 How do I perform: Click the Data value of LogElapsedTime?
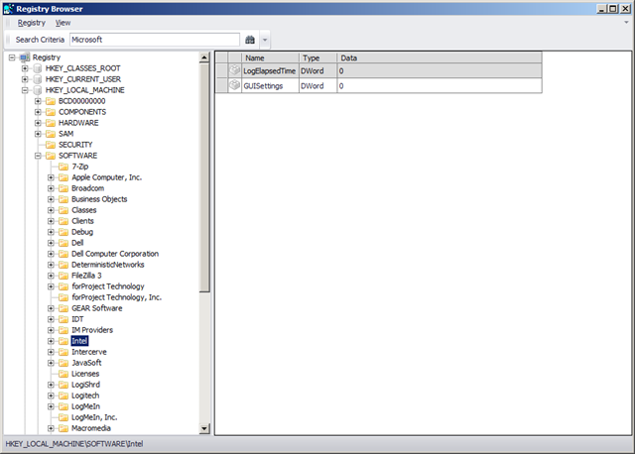coord(440,70)
